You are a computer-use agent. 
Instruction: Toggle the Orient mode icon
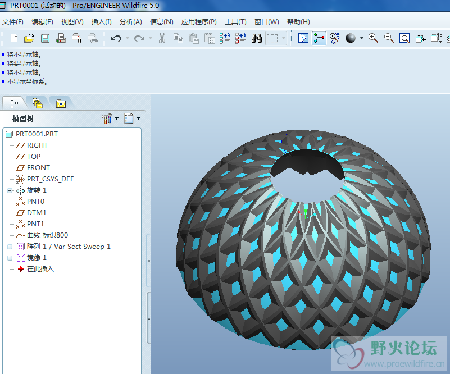335,38
